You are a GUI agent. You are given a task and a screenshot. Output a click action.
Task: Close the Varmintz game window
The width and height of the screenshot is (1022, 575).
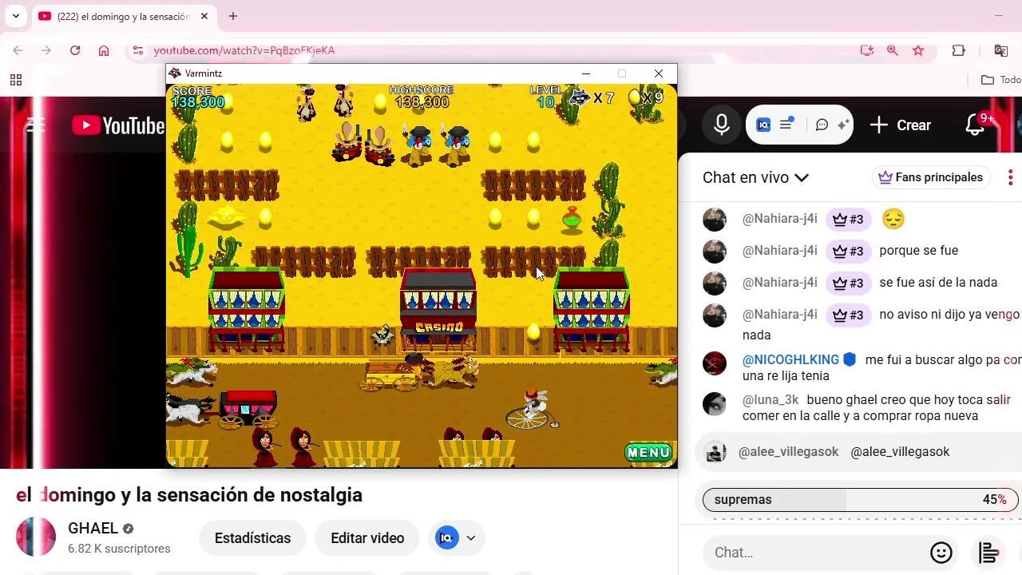click(659, 73)
